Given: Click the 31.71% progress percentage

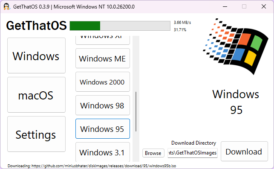Looking at the screenshot, I should [x=180, y=30].
